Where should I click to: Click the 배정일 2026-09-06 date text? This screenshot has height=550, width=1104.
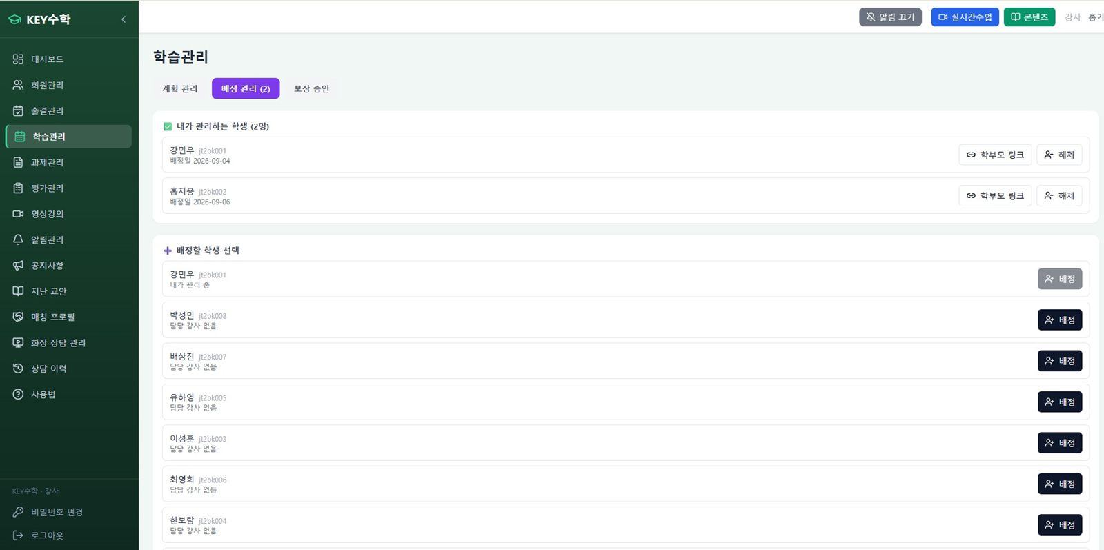(200, 202)
